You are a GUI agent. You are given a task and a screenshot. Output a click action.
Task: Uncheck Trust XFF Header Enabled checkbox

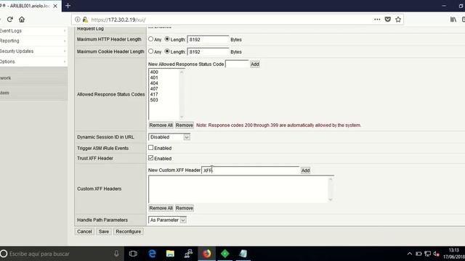click(150, 158)
